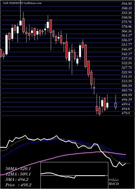Click the 566.16 price axis label

coord(127,31)
